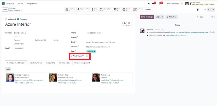Click the 94538 zip field
Image resolution: width=217 pixels, height=106 pixels.
(x=56, y=40)
